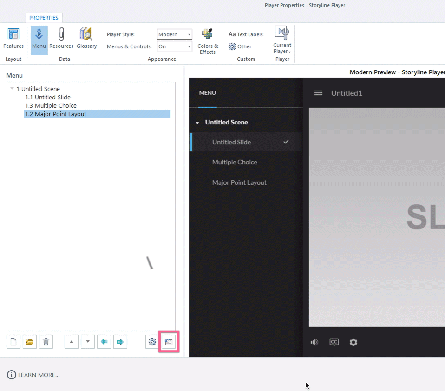Toggle the volume speaker in preview
The height and width of the screenshot is (391, 445).
point(314,342)
